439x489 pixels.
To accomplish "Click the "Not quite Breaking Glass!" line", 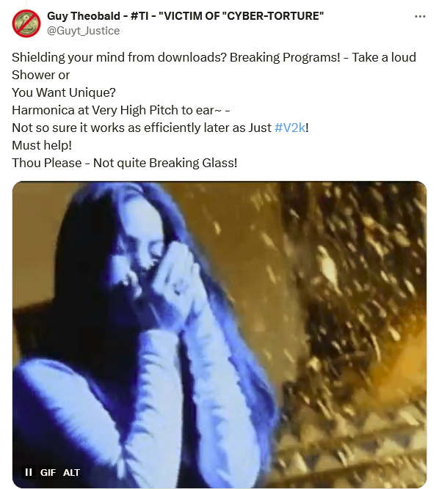I will [x=165, y=163].
